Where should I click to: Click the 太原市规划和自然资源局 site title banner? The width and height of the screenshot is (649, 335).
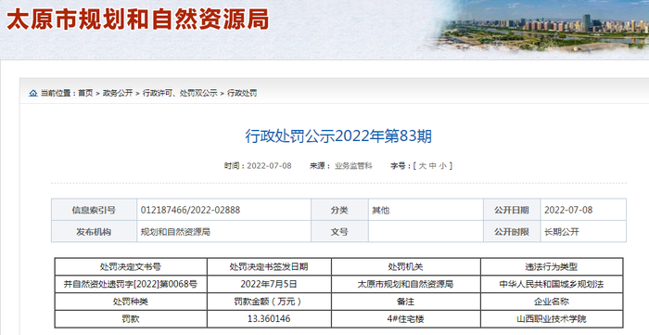click(138, 19)
